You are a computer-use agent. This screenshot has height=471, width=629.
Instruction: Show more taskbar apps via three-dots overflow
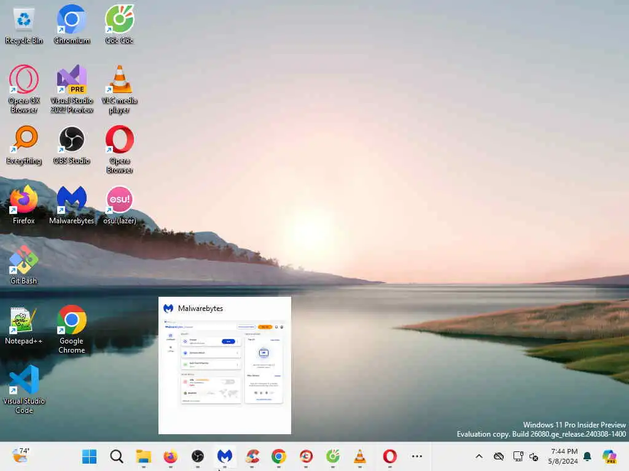417,456
